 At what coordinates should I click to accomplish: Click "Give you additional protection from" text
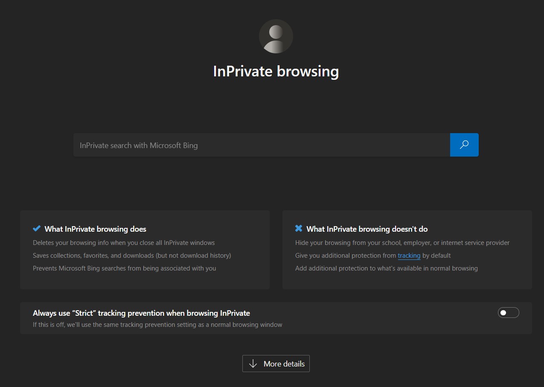[x=346, y=256]
